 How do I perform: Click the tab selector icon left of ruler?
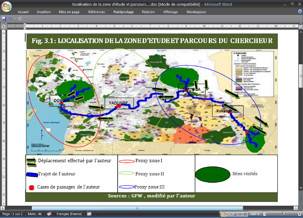coord(4,26)
